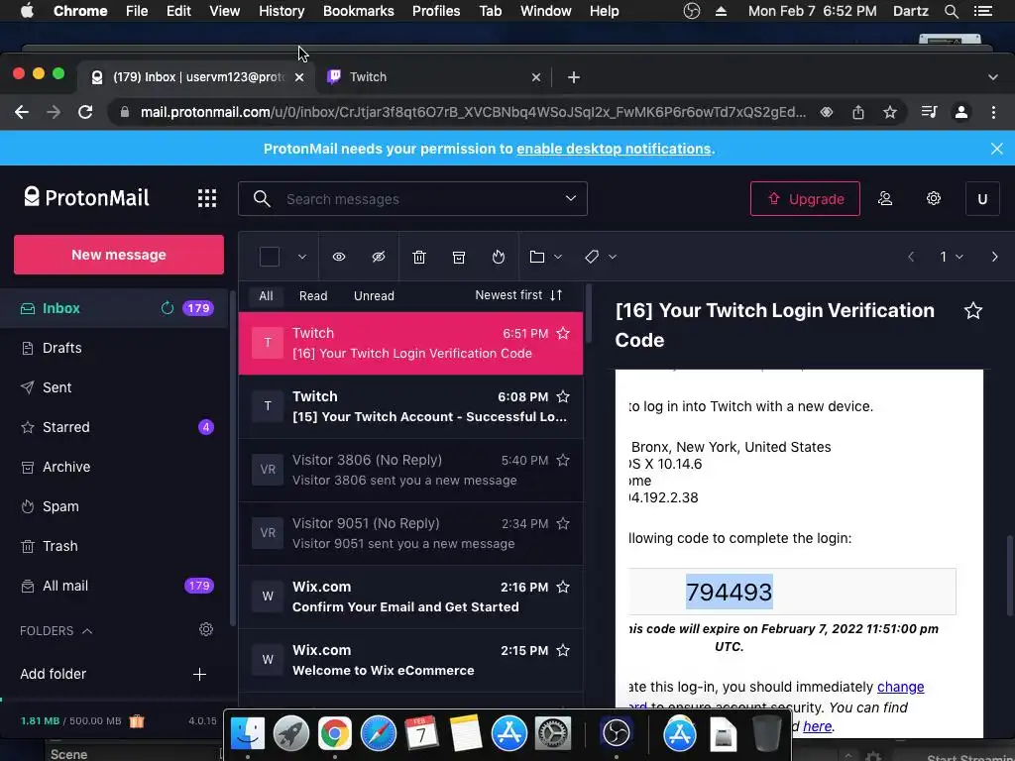Add a new folder with plus icon

(199, 674)
